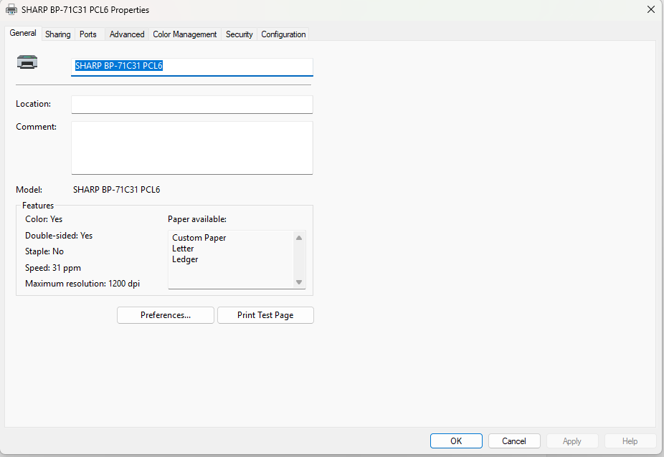Screen dimensions: 664x457
Task: Click the printer name text field
Action: coord(192,67)
